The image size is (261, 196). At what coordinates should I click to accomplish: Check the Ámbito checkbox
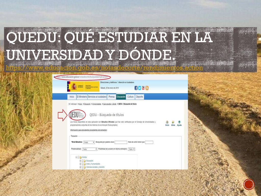click(79, 157)
